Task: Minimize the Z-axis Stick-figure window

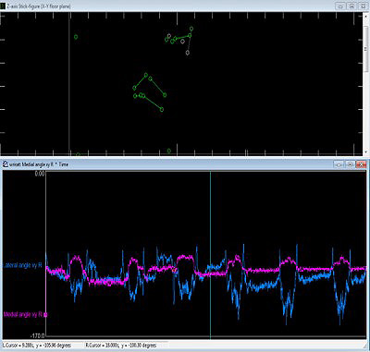Action: 340,6
